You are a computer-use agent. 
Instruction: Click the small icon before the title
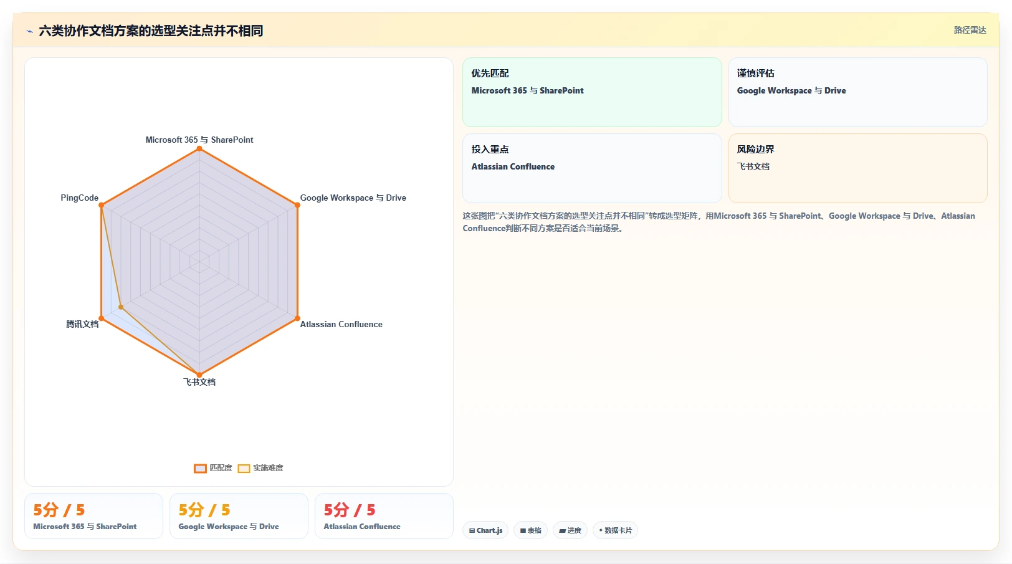29,31
